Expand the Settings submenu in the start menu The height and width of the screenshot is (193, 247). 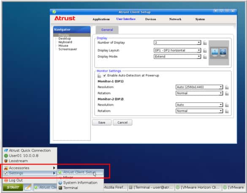[x=30, y=173]
